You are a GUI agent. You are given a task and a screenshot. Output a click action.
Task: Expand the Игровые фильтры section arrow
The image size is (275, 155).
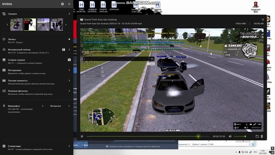tap(69, 91)
